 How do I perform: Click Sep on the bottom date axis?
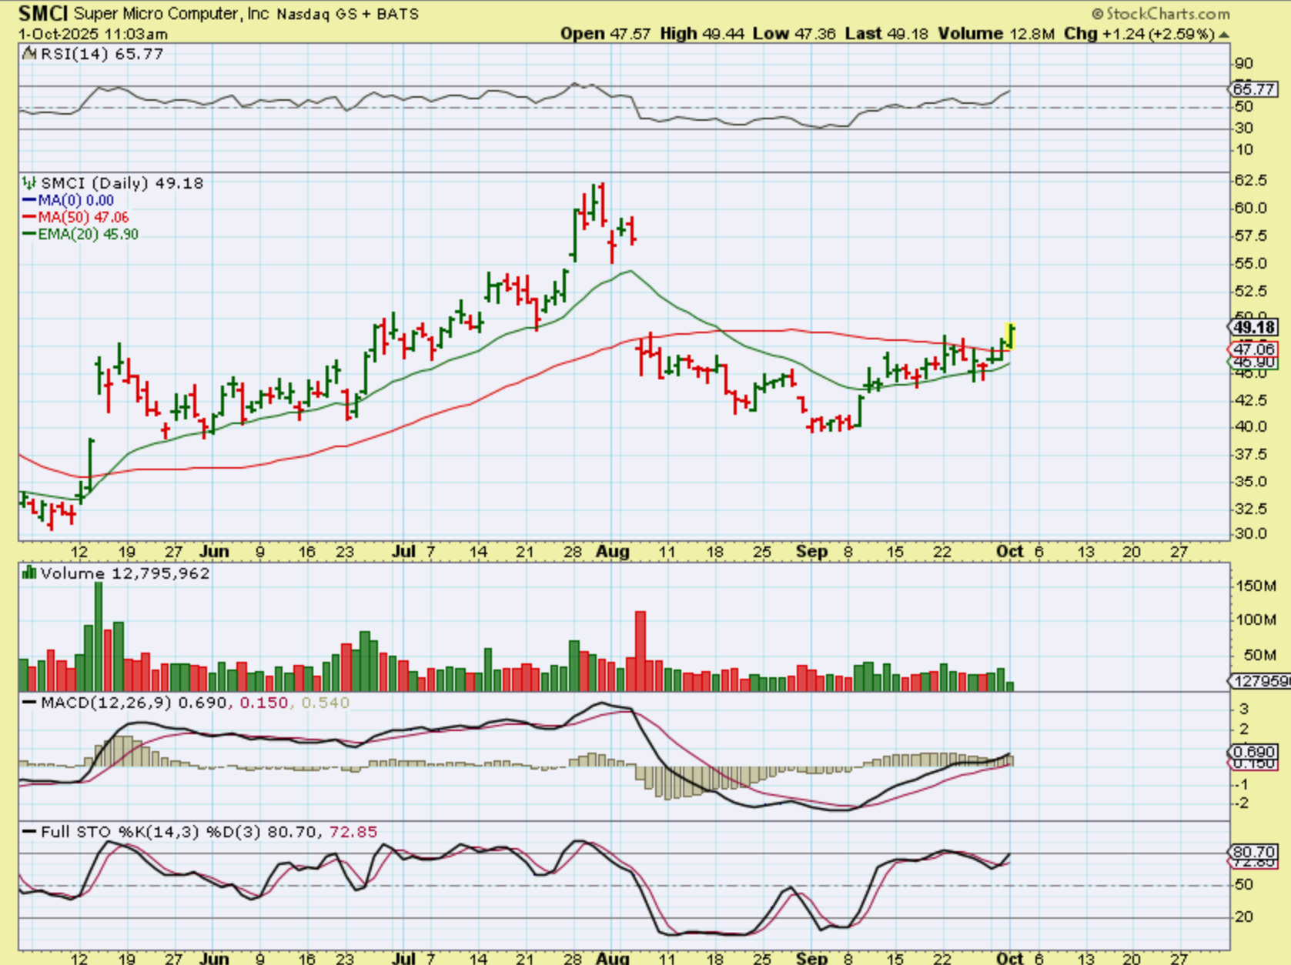(x=811, y=959)
